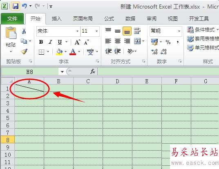The image size is (219, 169).
Task: Open the 文件 menu
Action: 12,19
